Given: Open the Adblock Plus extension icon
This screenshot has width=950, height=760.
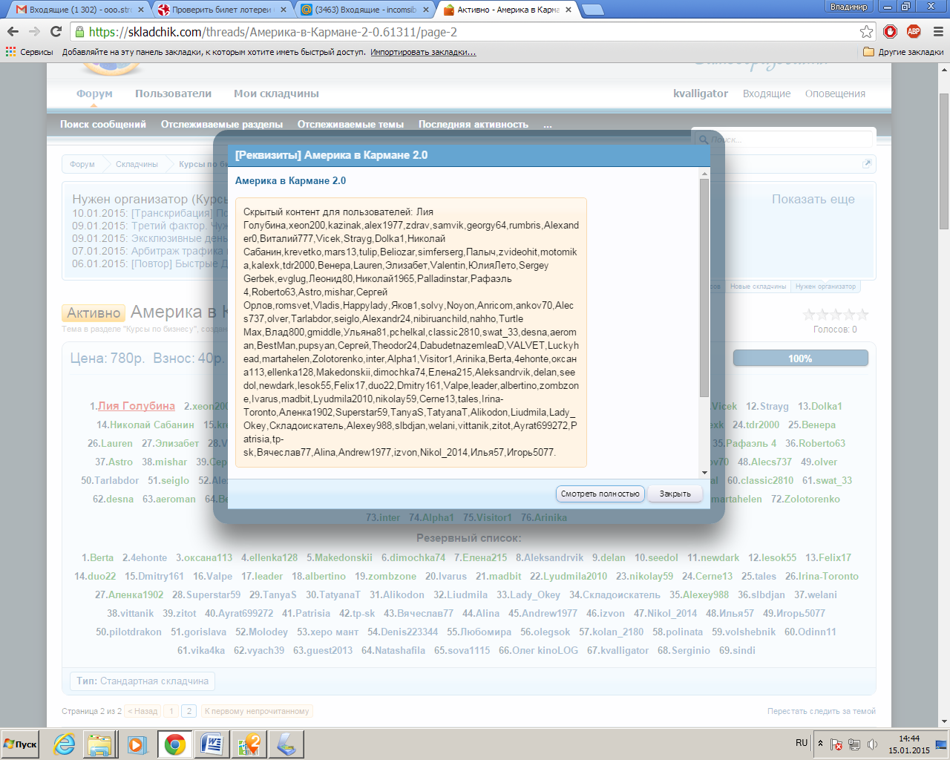Looking at the screenshot, I should pos(914,31).
